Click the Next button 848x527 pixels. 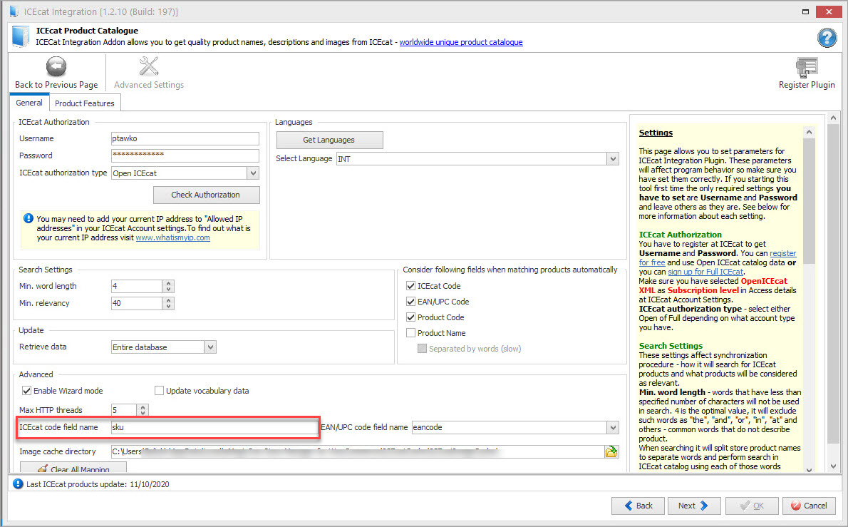[x=693, y=506]
